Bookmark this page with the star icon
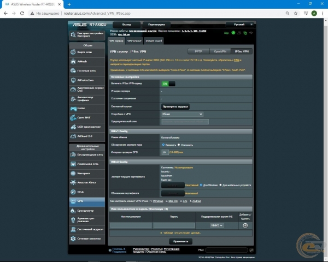 tap(296, 13)
